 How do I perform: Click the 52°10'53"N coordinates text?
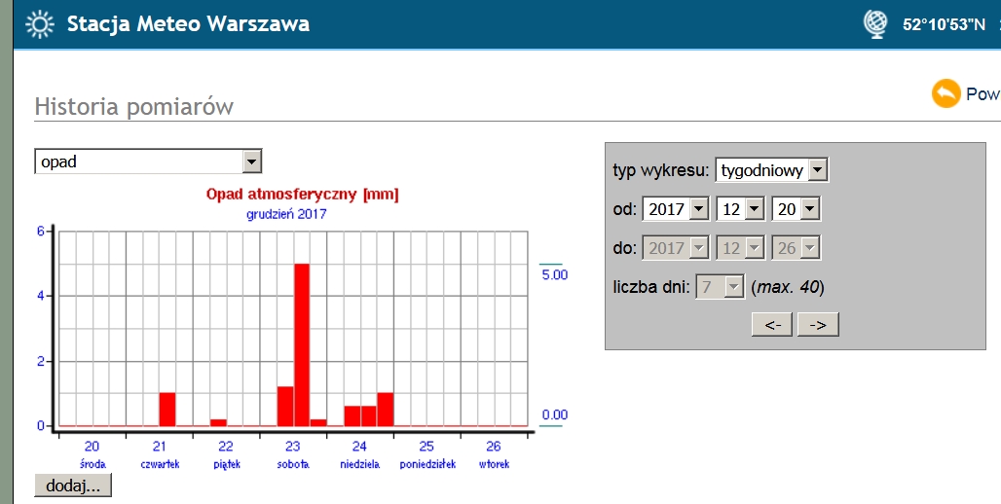point(943,25)
